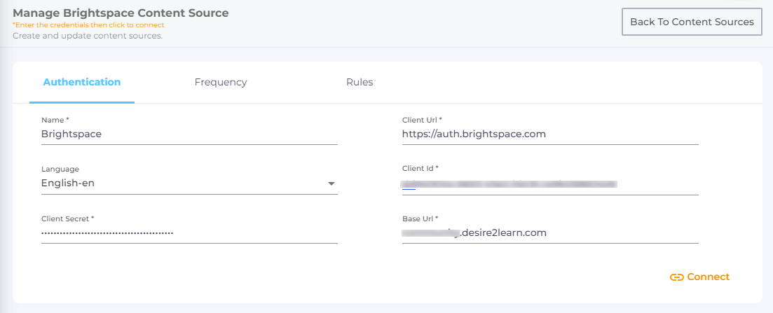Expand the Language dropdown arrow
This screenshot has width=773, height=313.
click(331, 183)
